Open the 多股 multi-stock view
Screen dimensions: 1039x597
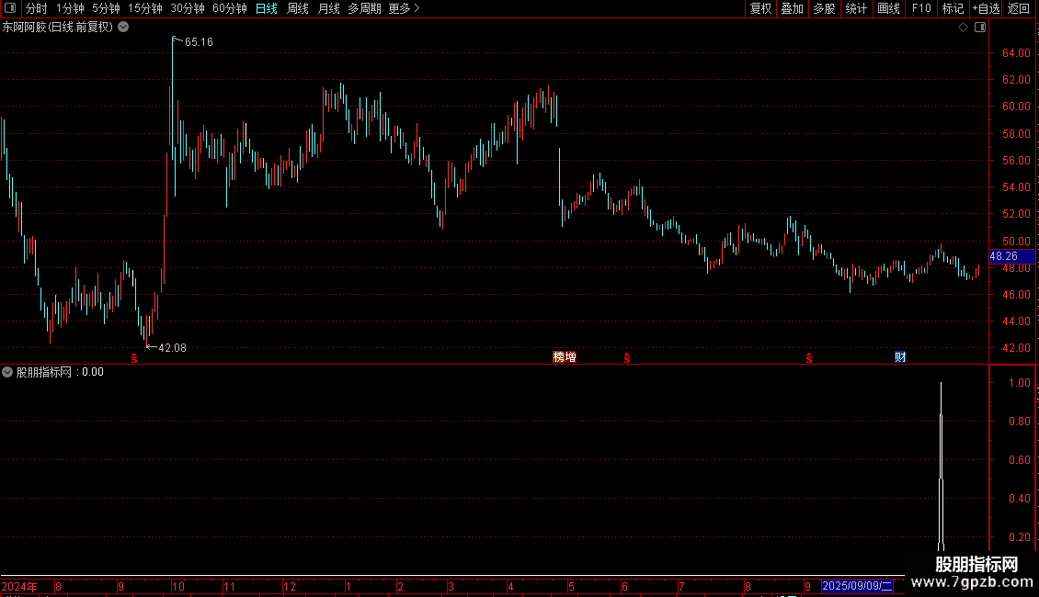[x=824, y=8]
